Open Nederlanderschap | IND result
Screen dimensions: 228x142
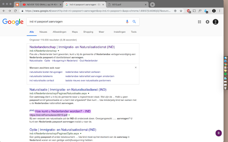coord(72,47)
